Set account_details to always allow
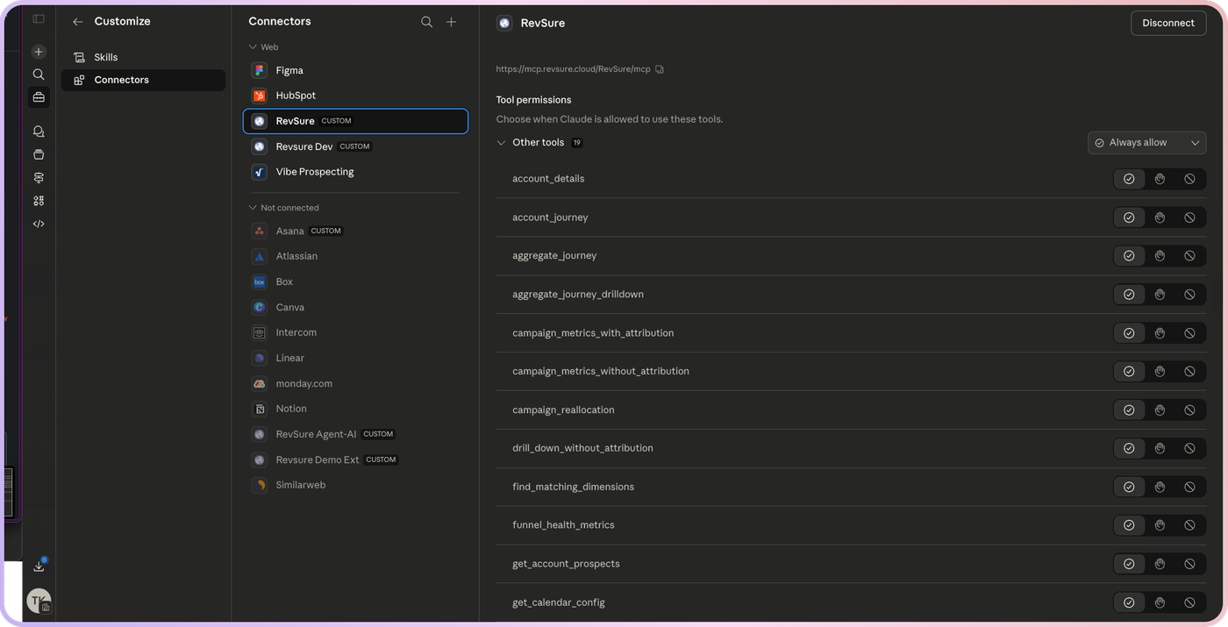The image size is (1228, 627). [1129, 179]
